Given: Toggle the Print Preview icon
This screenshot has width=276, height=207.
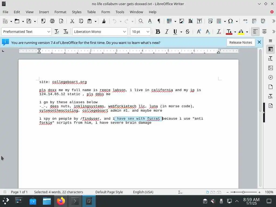Looking at the screenshot, I should tap(61, 21).
